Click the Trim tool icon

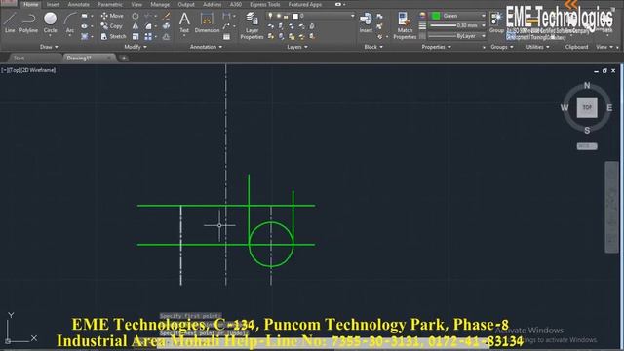[148, 16]
